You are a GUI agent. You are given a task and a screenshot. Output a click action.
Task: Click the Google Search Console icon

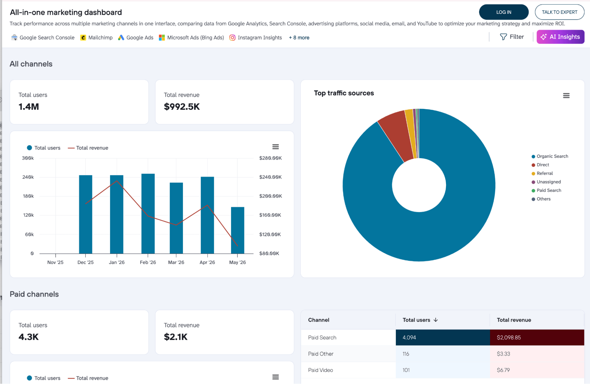coord(14,37)
